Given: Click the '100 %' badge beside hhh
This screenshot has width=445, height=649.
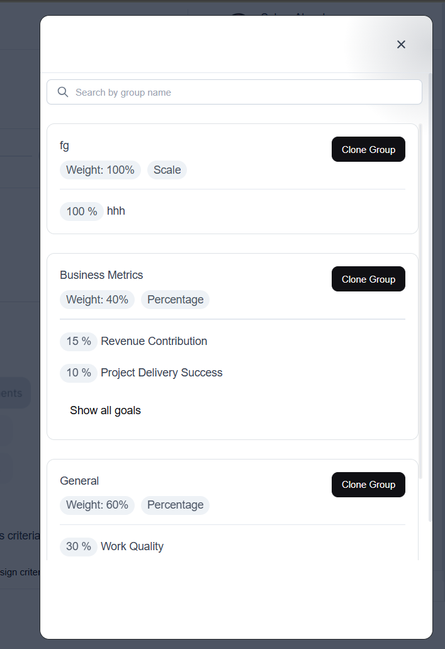Looking at the screenshot, I should click(82, 212).
